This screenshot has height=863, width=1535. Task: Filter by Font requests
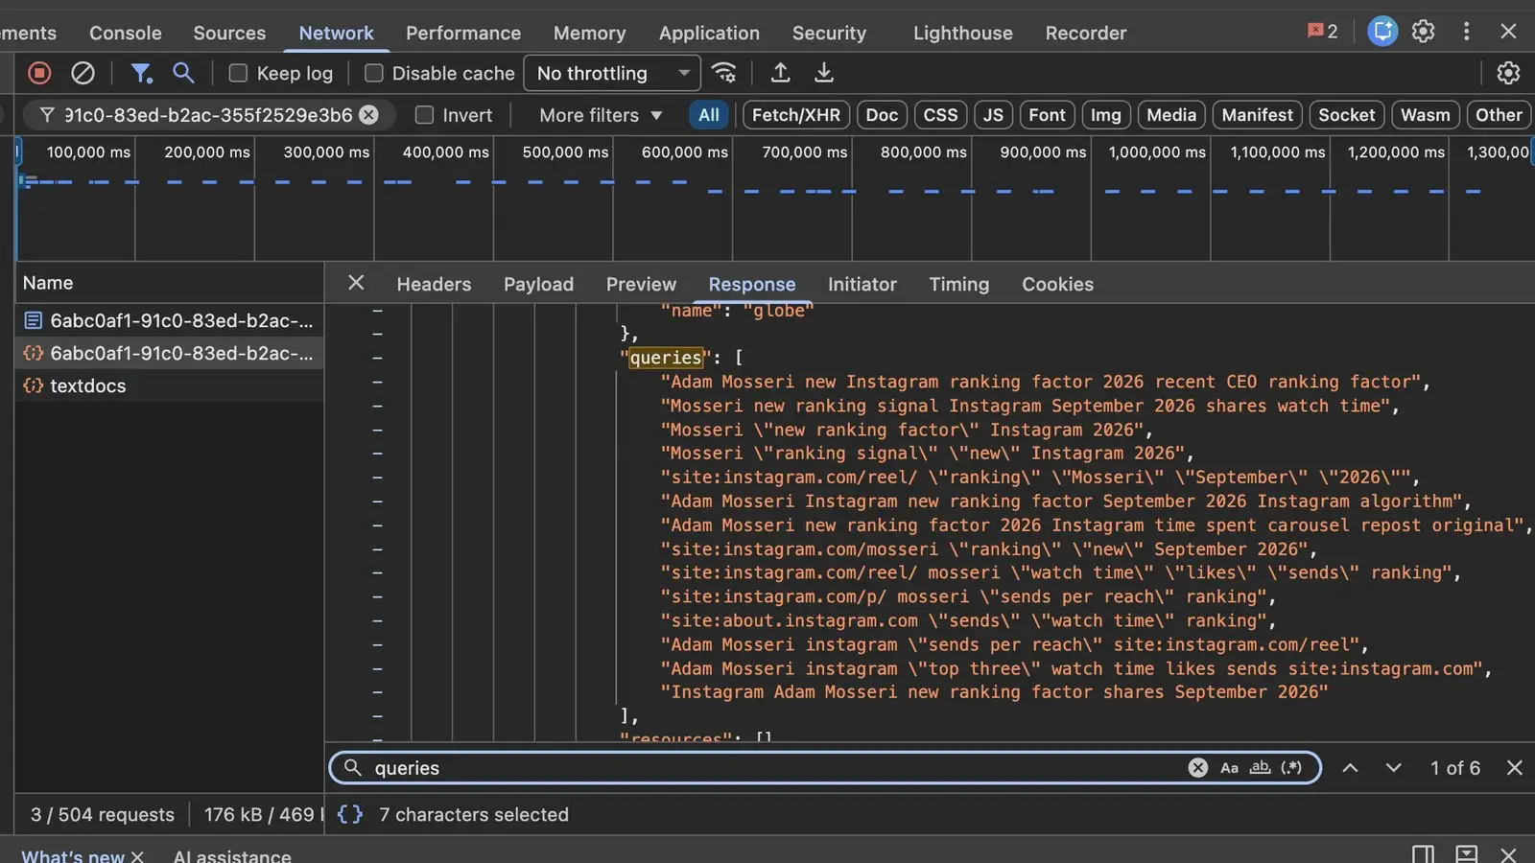click(x=1047, y=115)
